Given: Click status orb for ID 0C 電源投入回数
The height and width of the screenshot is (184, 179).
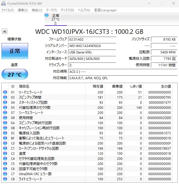Looking at the screenshot, I should pyautogui.click(x=5, y=133).
